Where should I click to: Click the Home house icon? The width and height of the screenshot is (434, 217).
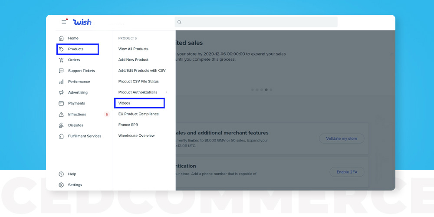coord(61,38)
